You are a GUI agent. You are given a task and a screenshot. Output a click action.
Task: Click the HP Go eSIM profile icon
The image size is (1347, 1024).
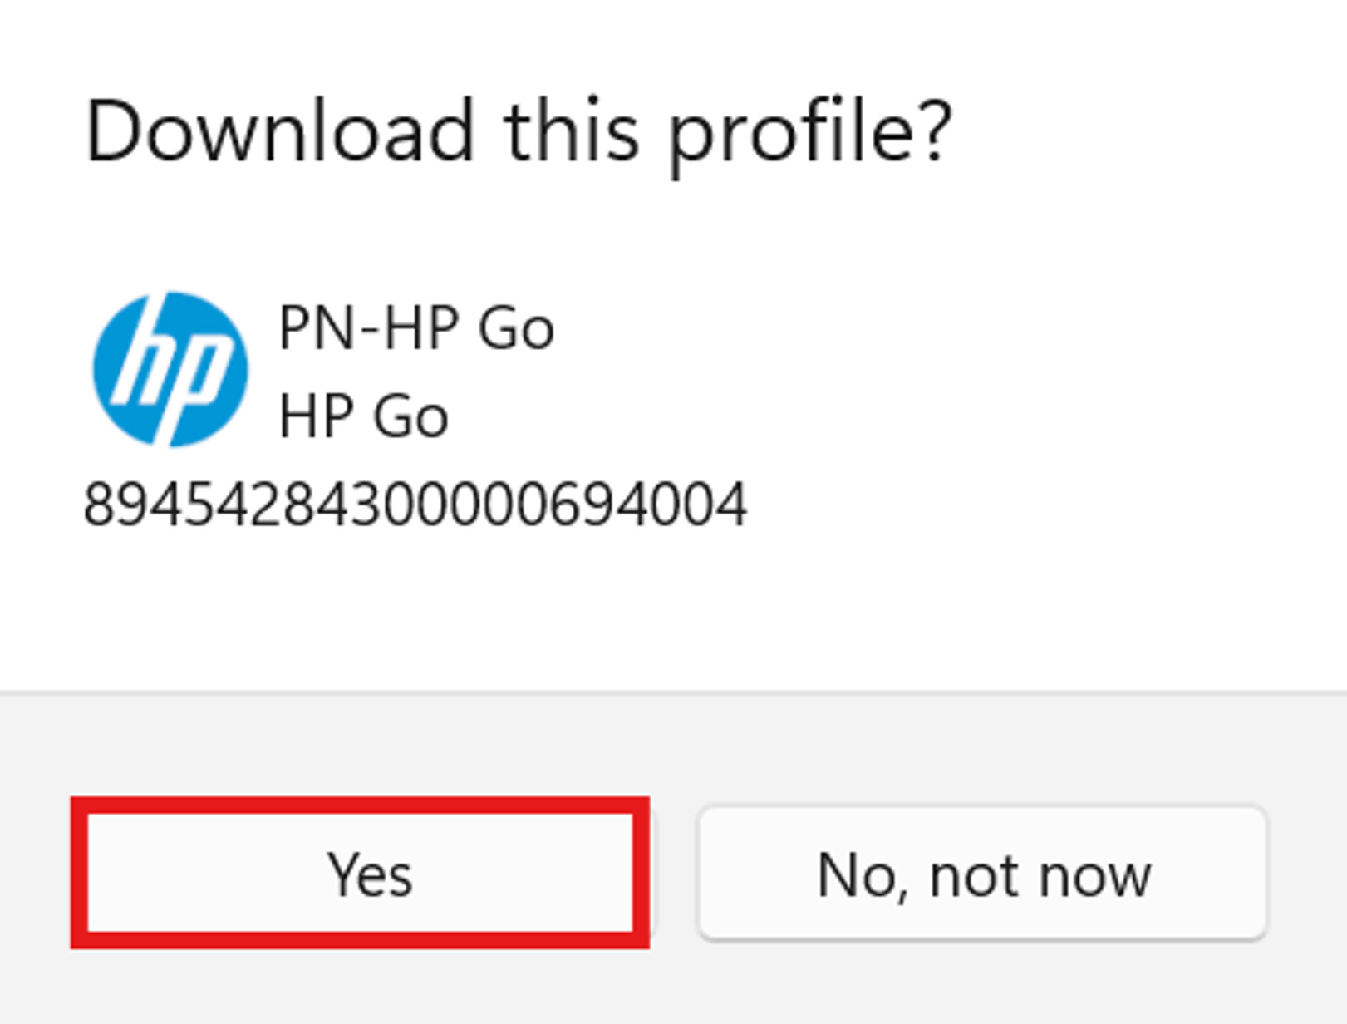coord(170,369)
